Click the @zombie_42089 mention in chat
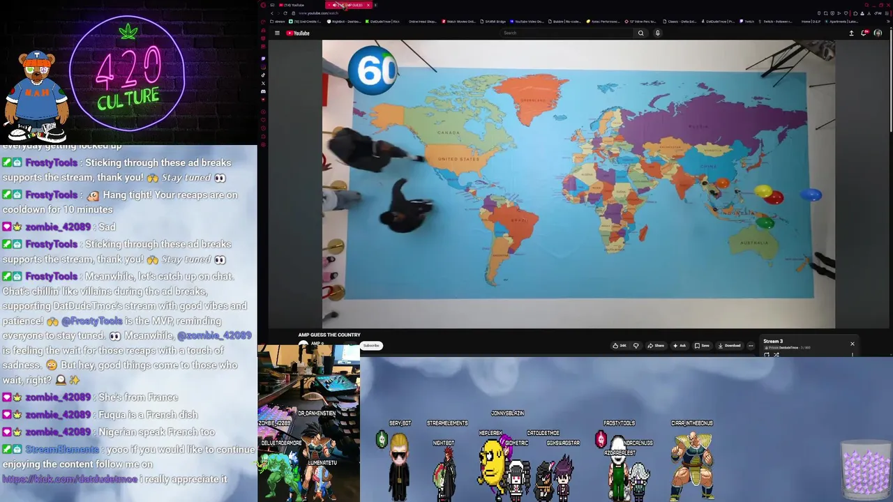Screen dimensions: 893x502 pyautogui.click(x=214, y=335)
